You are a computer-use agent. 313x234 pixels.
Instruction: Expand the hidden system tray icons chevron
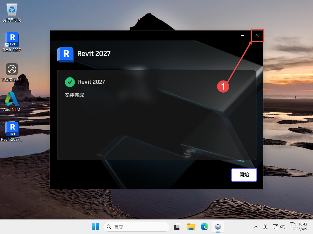click(256, 227)
